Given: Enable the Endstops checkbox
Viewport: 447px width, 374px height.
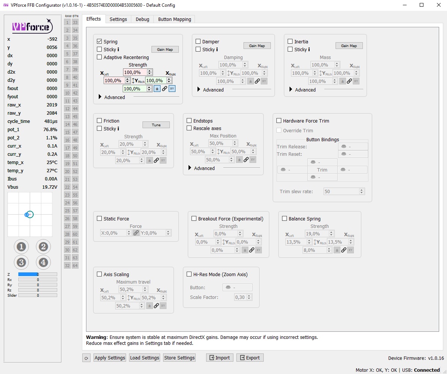Looking at the screenshot, I should [x=189, y=120].
